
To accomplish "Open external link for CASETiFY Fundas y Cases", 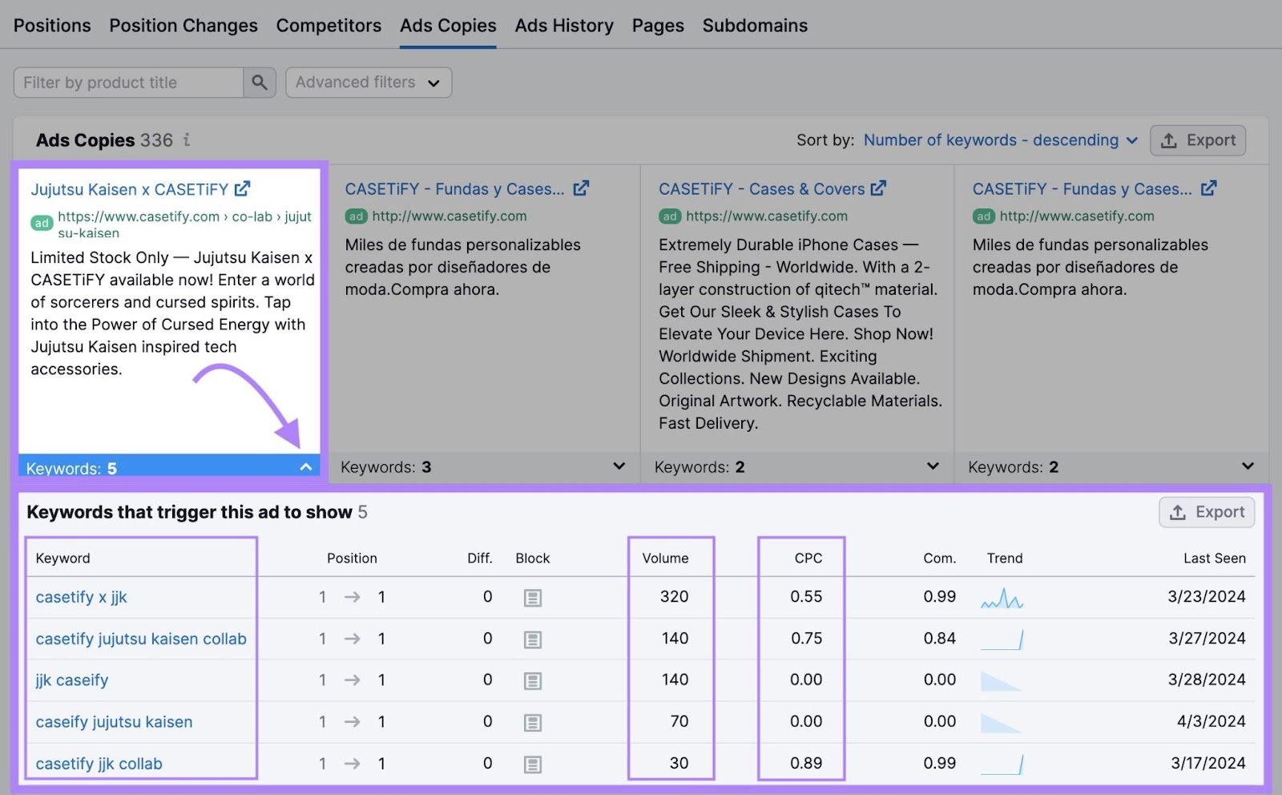I will 583,188.
